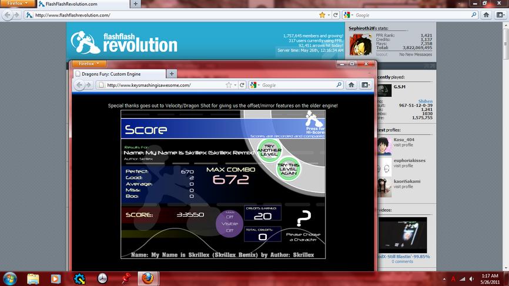Click the Try This Level Again button
Screen dimensions: 509x286
click(288, 169)
